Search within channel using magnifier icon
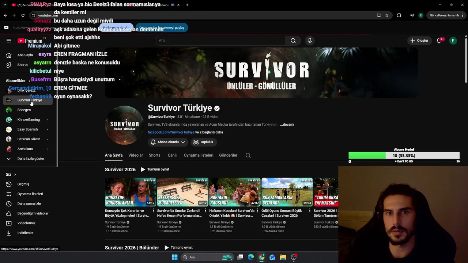The height and width of the screenshot is (263, 468). [x=248, y=155]
